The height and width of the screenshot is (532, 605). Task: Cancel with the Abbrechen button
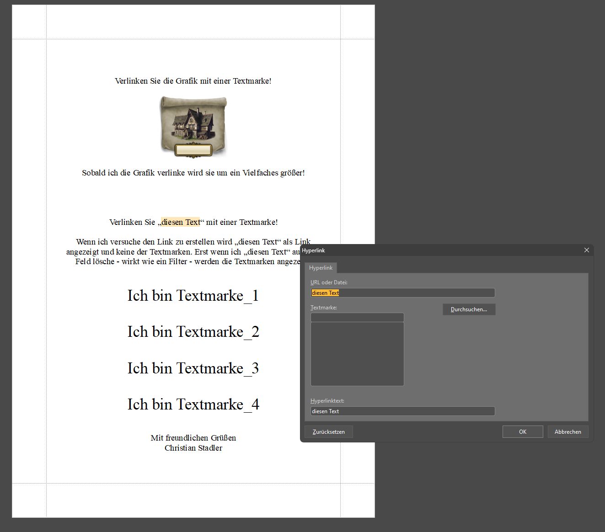tap(568, 432)
